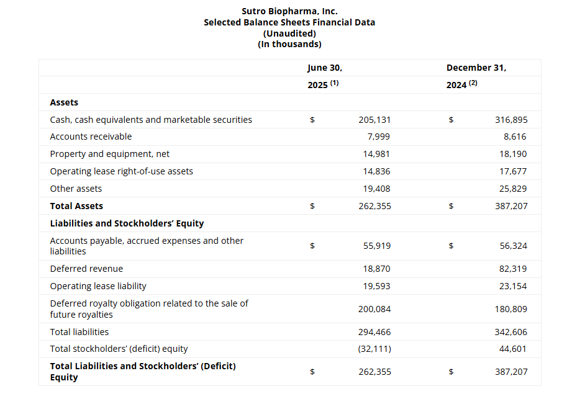Click the Operating lease right-of-use assets label

pos(121,171)
